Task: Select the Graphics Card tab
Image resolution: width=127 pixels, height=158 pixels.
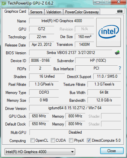Action: [x=15, y=11]
